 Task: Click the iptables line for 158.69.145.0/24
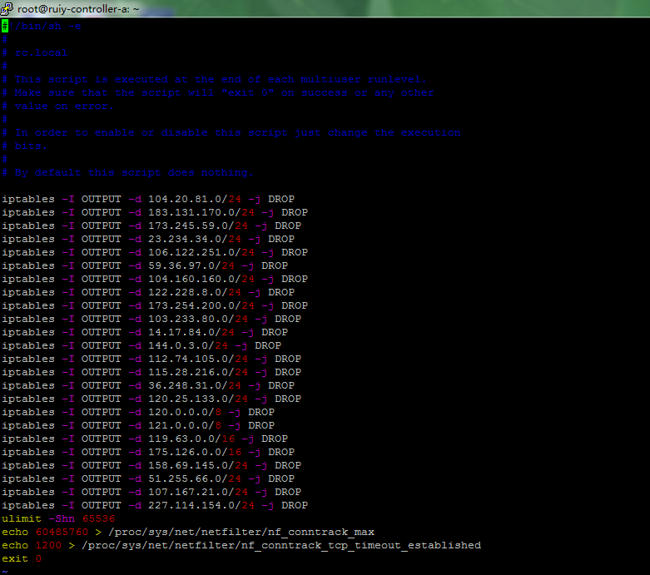pyautogui.click(x=151, y=465)
